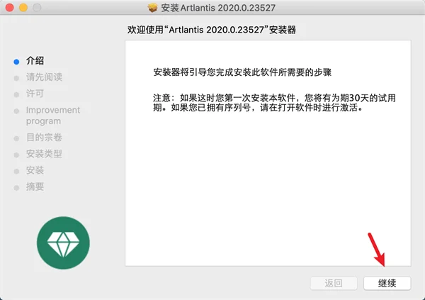Click the sentence 安装器将引导您完成安装此软件所需要的步骤
This screenshot has width=425, height=300.
coord(242,72)
